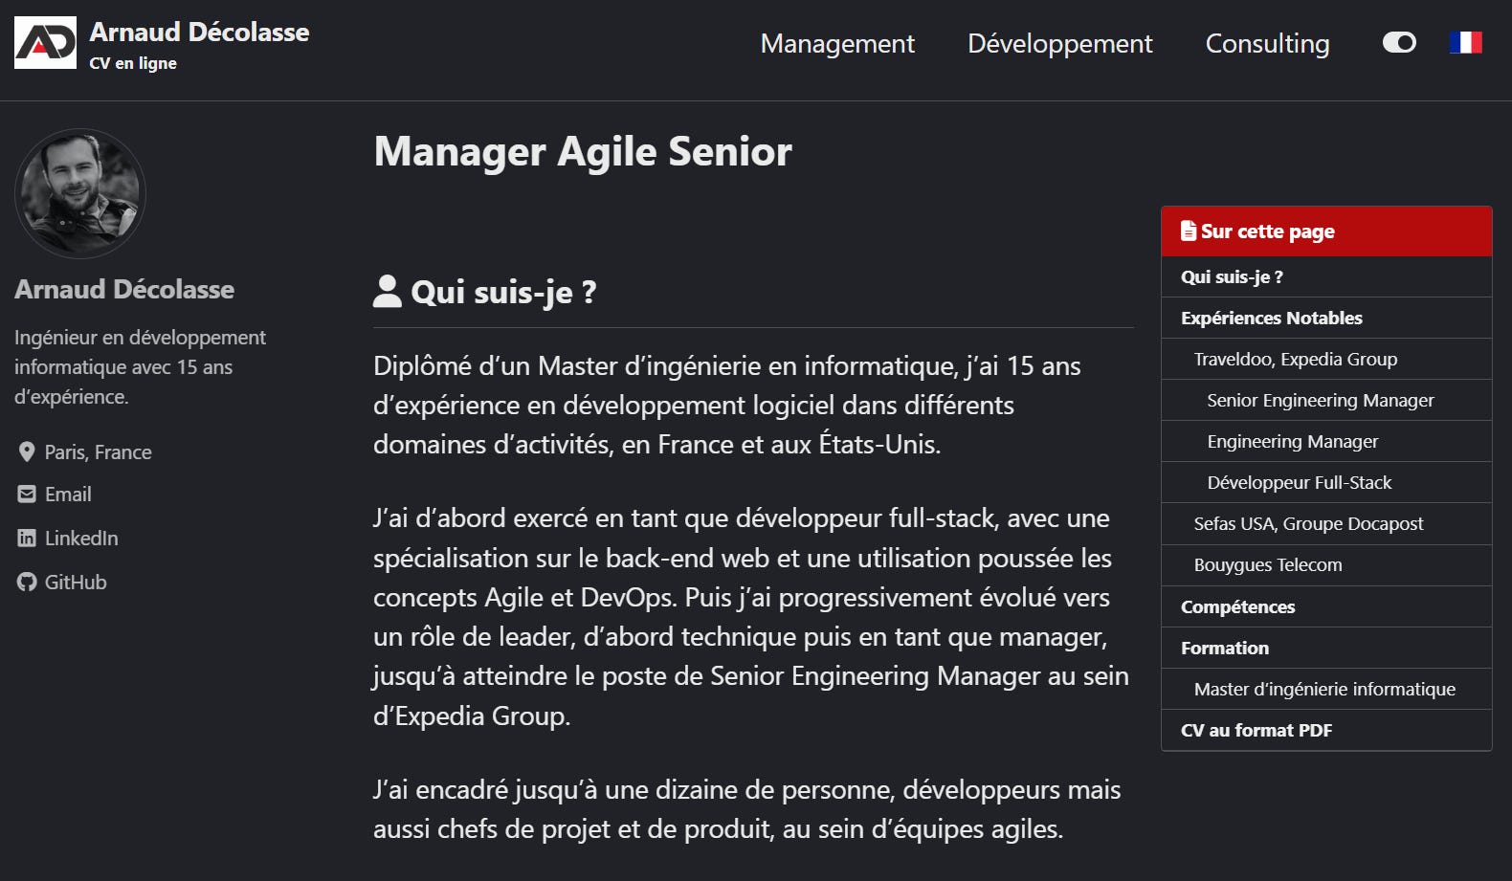The image size is (1512, 881).
Task: Click the location pin icon beside Paris
Action: tap(27, 452)
